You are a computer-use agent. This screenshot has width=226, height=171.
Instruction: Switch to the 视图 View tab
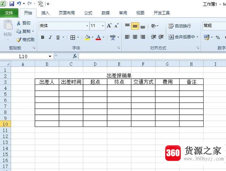140,13
